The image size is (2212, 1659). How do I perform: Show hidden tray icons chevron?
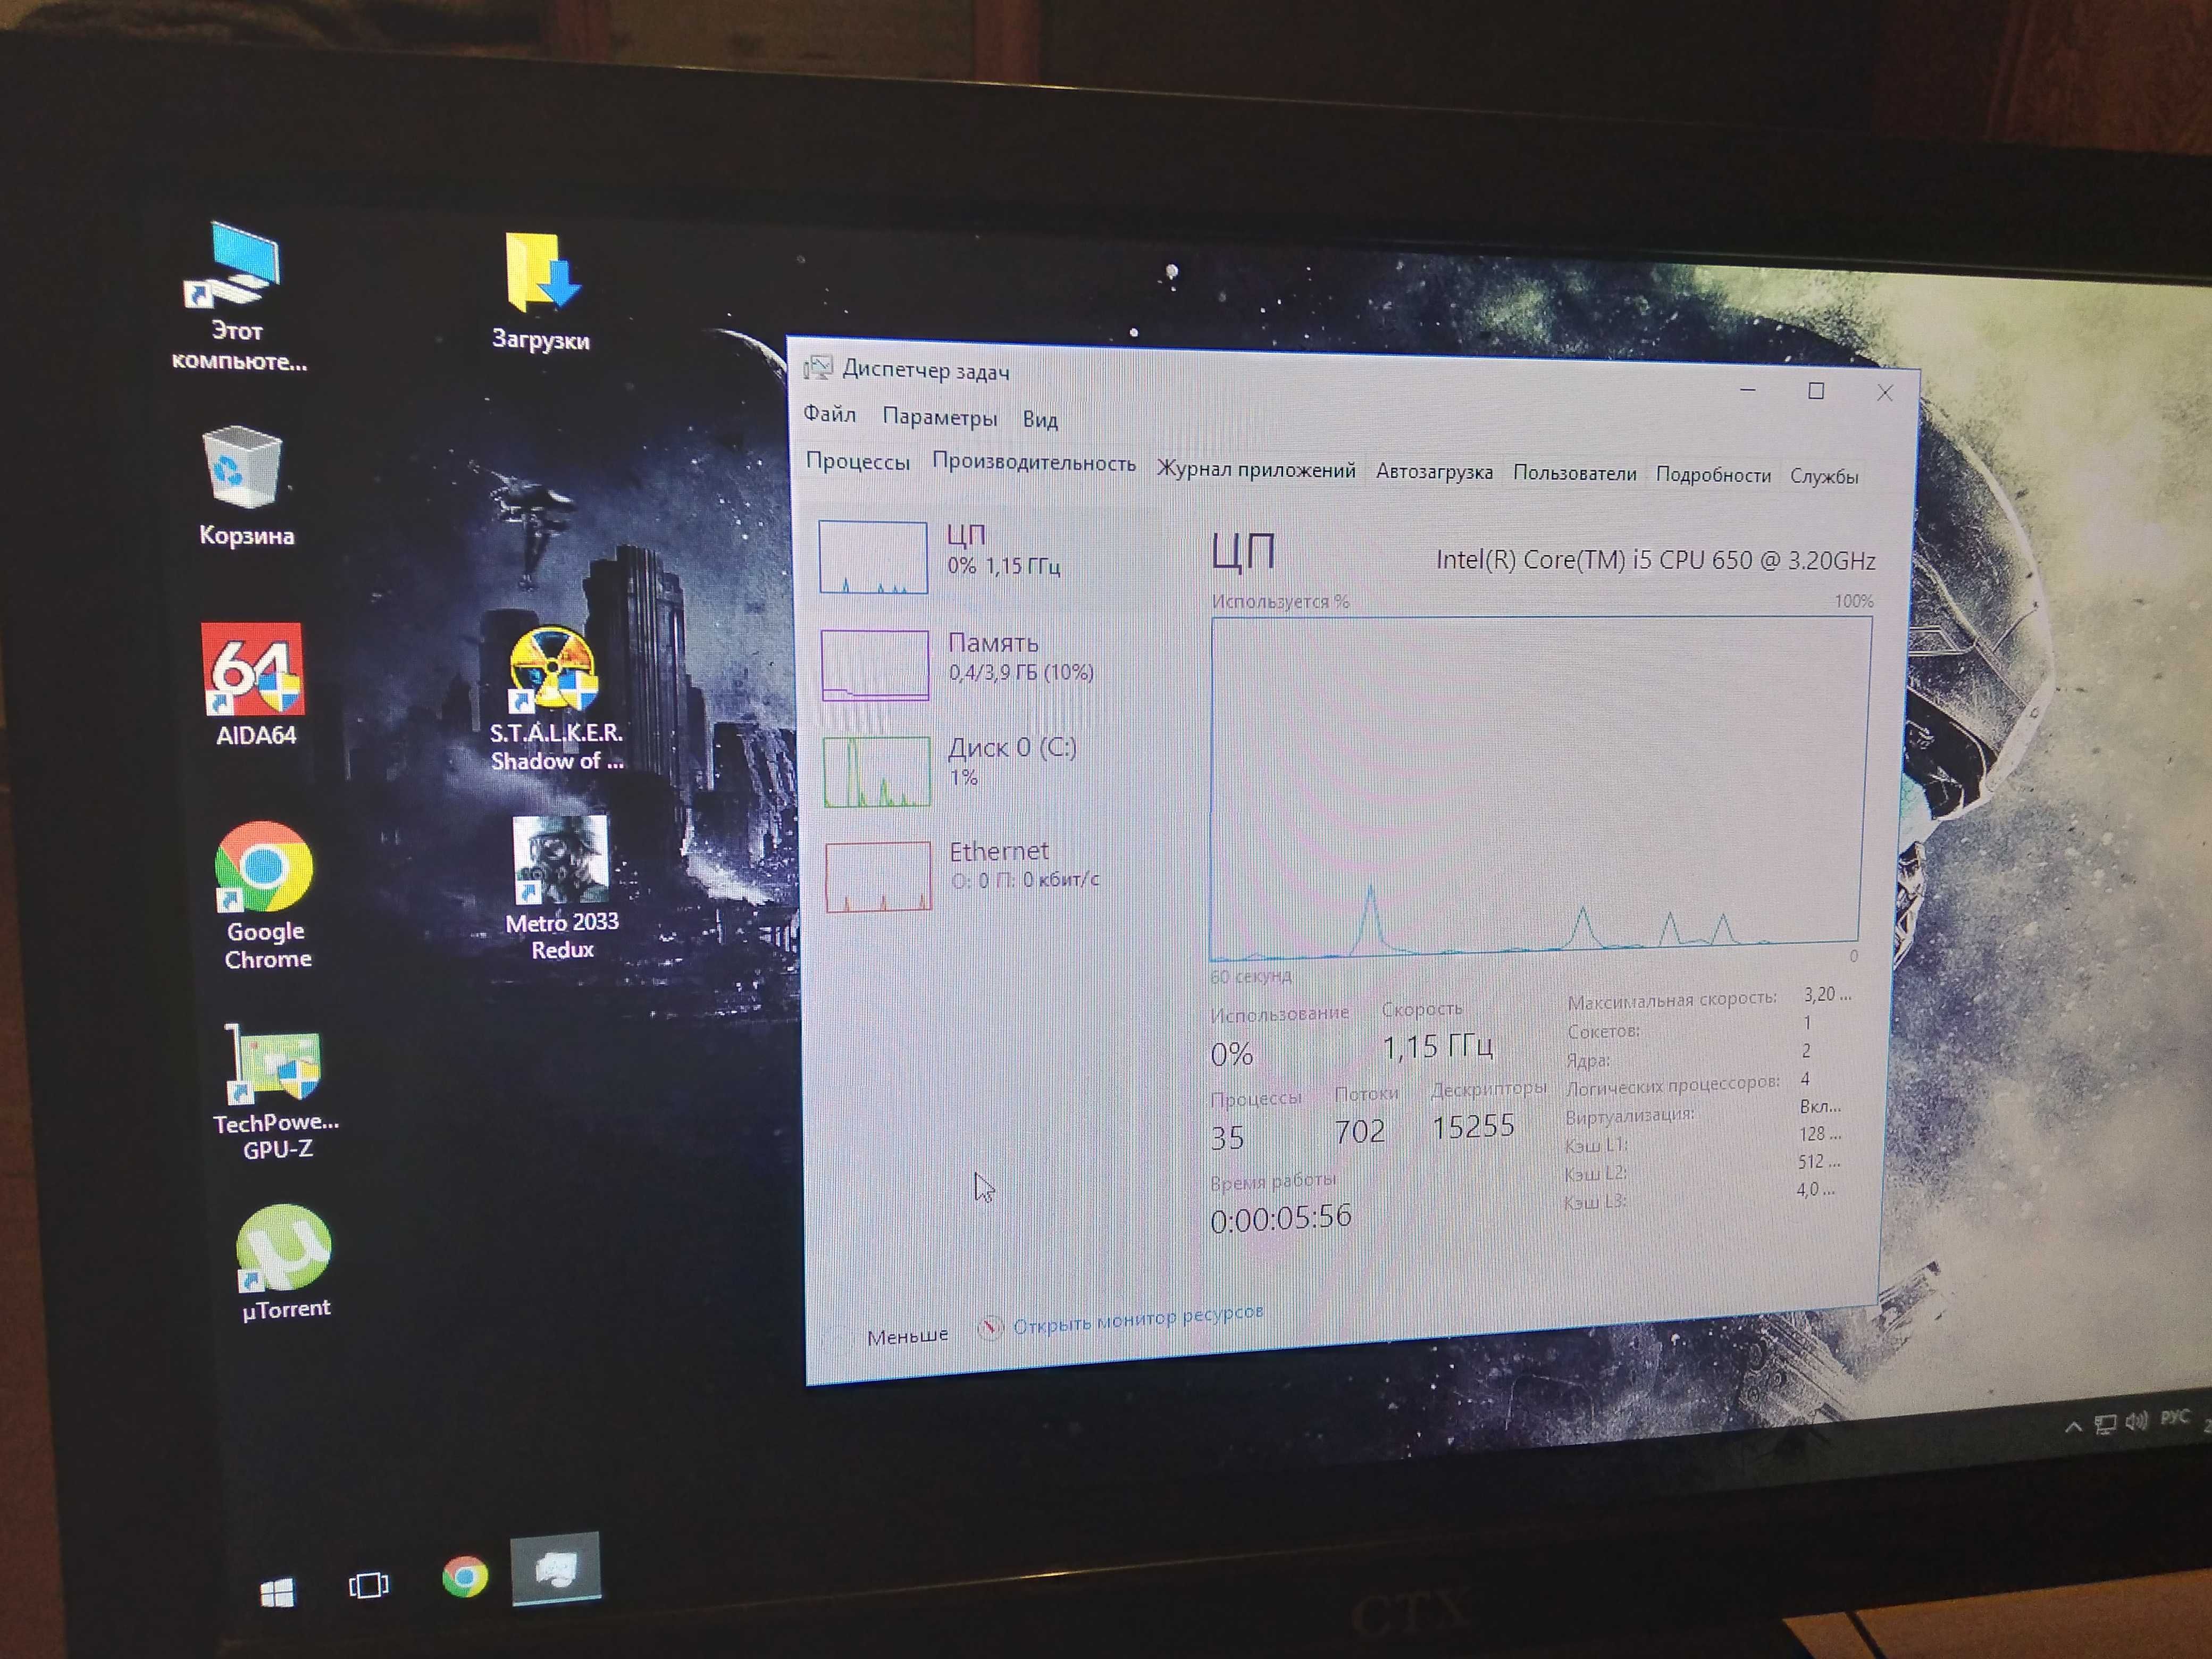click(x=2073, y=1427)
